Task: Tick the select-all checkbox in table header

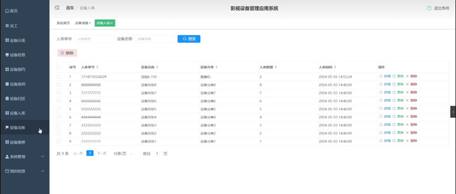Action: [x=59, y=67]
